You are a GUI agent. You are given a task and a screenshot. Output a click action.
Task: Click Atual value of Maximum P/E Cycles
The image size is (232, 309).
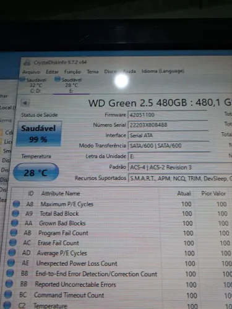tap(186, 204)
